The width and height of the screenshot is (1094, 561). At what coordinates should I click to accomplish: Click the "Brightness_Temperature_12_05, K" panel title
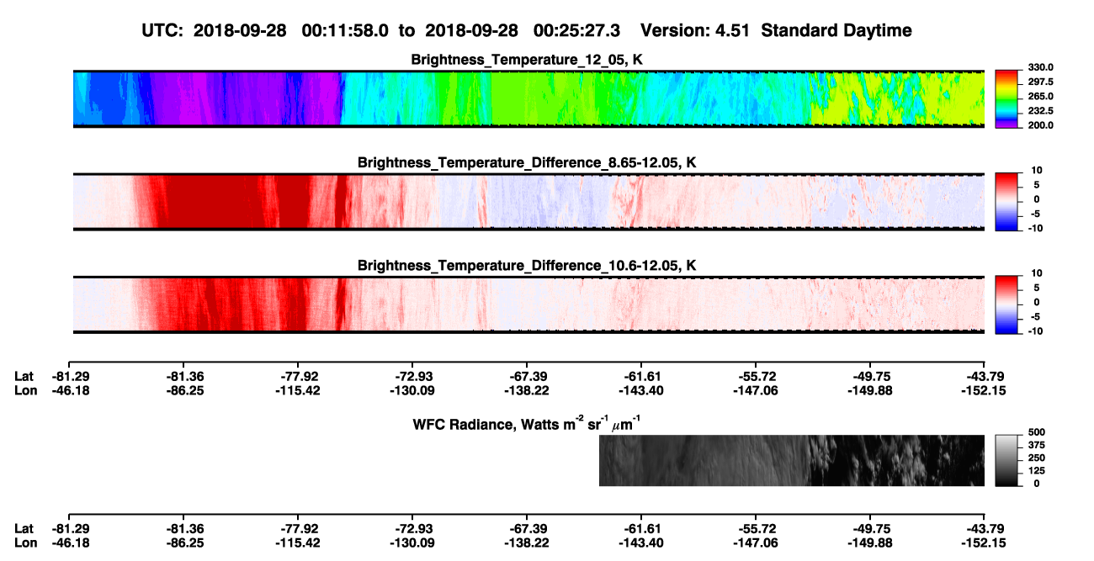[528, 60]
